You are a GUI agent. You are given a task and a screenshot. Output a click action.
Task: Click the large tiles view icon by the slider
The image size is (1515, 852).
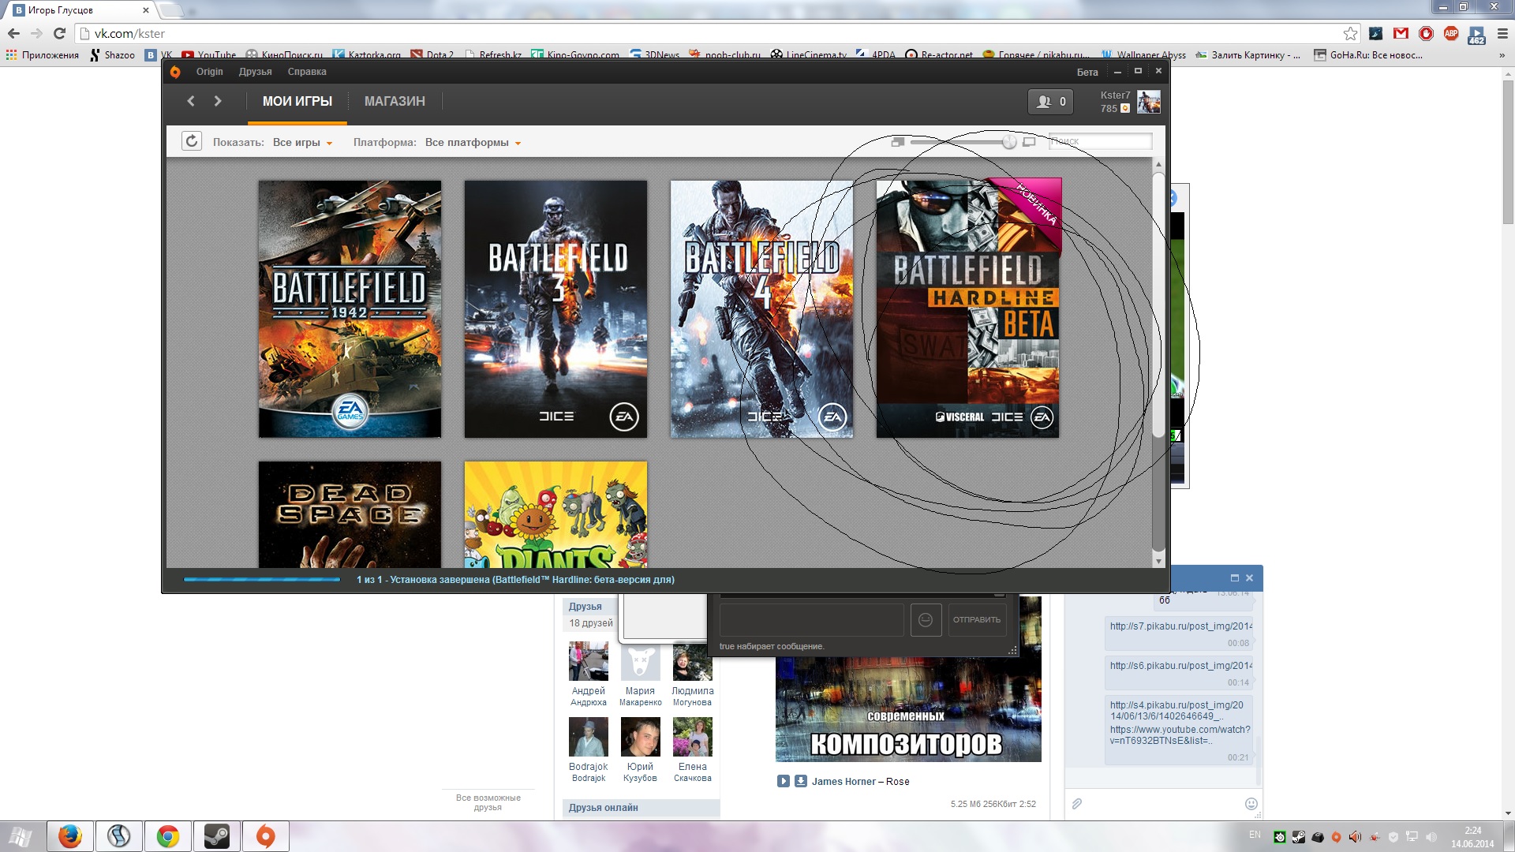tap(1029, 142)
